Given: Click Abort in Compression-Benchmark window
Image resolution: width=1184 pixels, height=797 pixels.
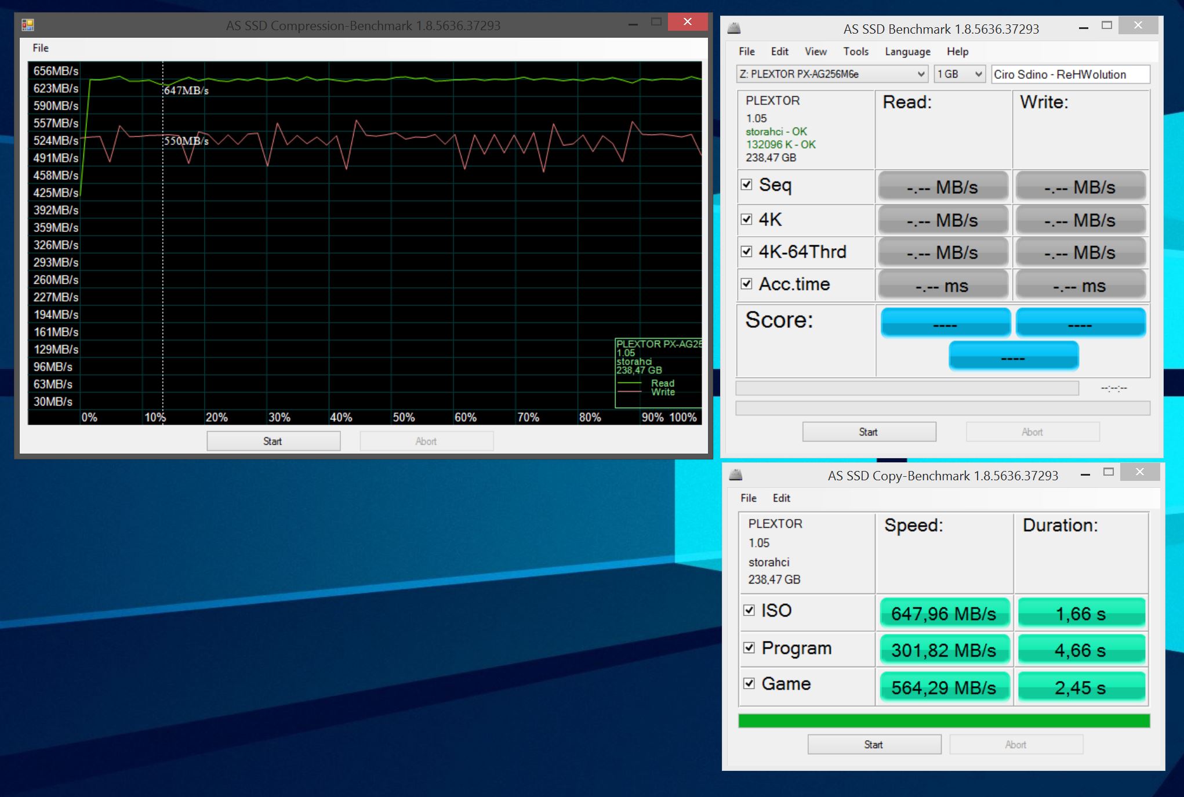Looking at the screenshot, I should tap(426, 441).
